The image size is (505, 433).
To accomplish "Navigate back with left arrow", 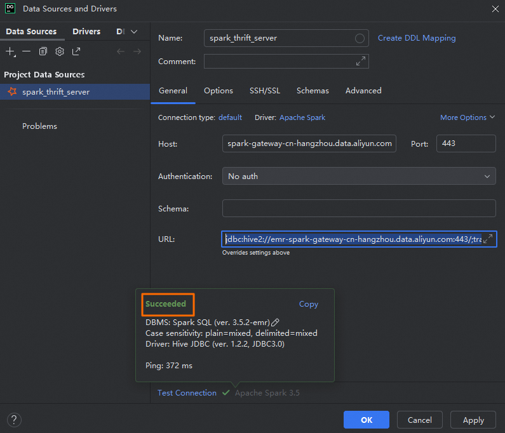I will coord(121,51).
